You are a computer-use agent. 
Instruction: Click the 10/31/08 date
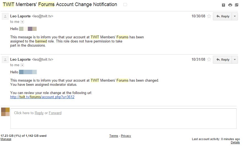[x=198, y=59]
